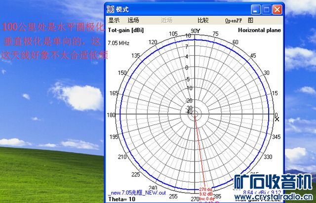Click the greyed 近场 menu item
316x203 pixels.
click(x=167, y=20)
